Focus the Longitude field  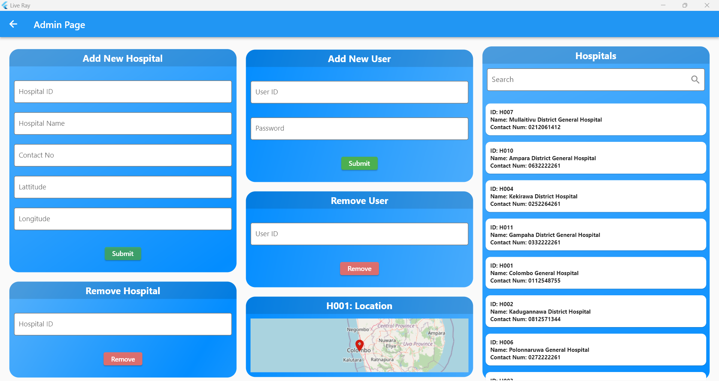[123, 219]
